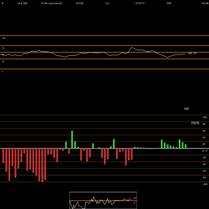
Task: Click the MR axis label '80'
Action: [x=204, y=124]
